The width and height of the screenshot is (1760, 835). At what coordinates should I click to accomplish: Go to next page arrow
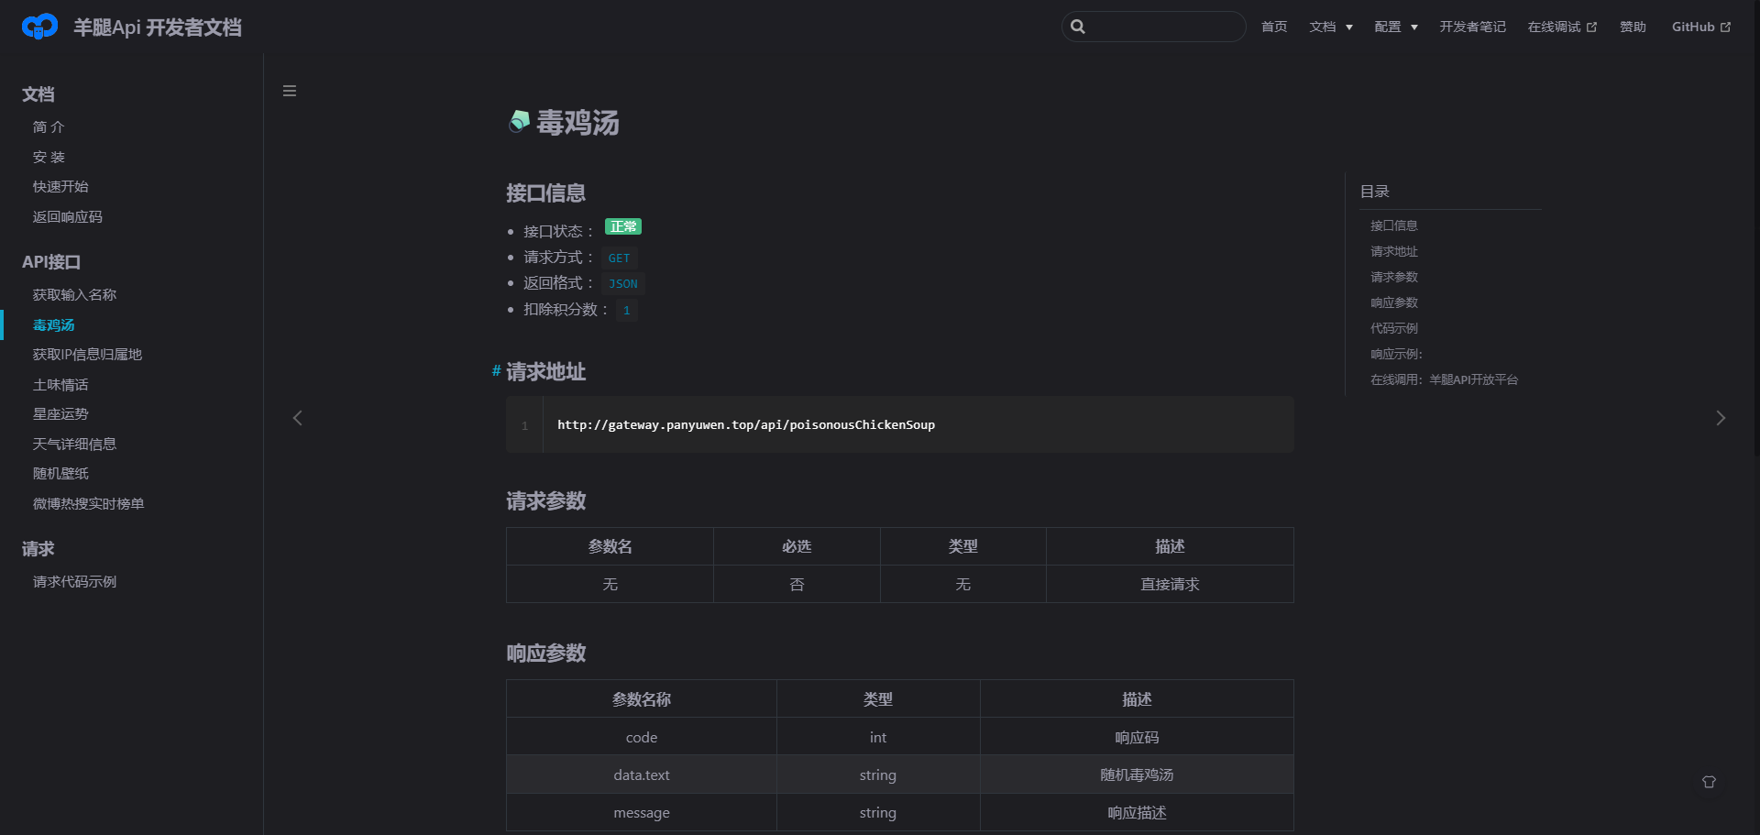pos(1721,418)
